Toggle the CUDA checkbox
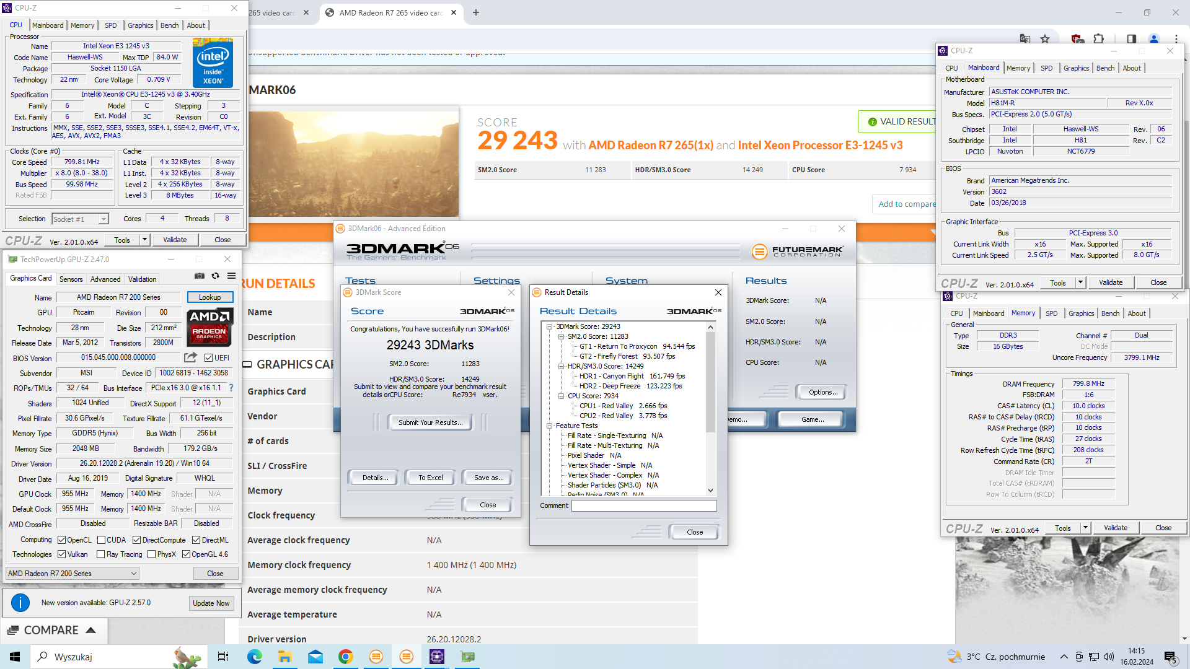This screenshot has width=1190, height=669. 101,540
